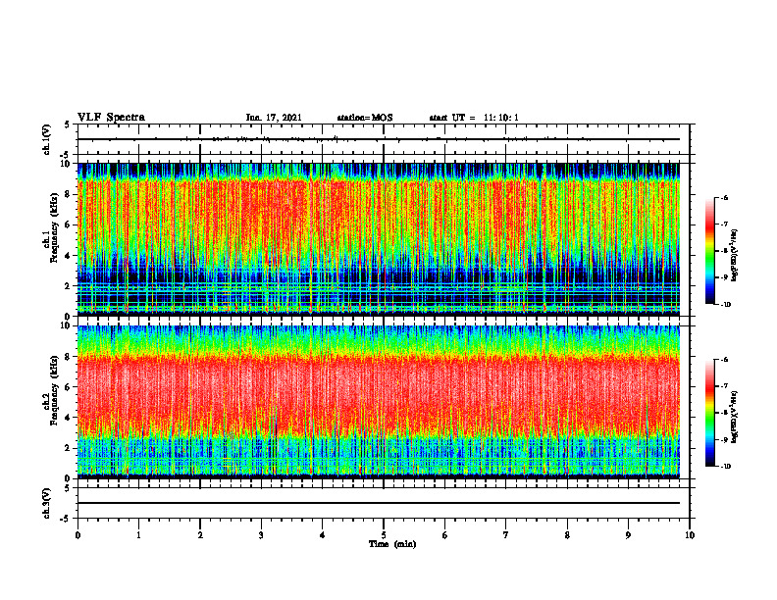Click the "ch.3(V)" waveform axis label
Viewport: 777px width, 600px height.
[47, 503]
